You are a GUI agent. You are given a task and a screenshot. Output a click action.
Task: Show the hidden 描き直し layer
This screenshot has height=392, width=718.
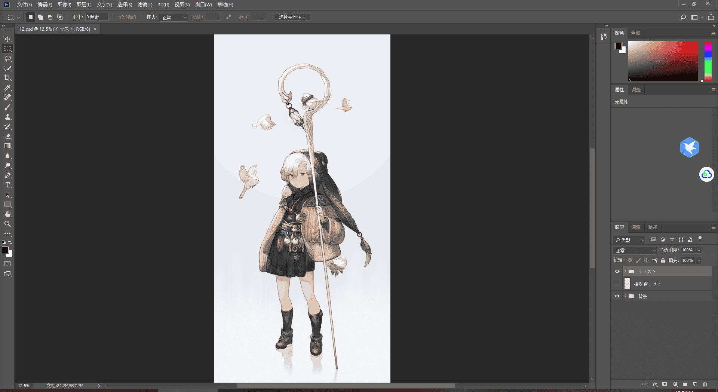pos(617,284)
